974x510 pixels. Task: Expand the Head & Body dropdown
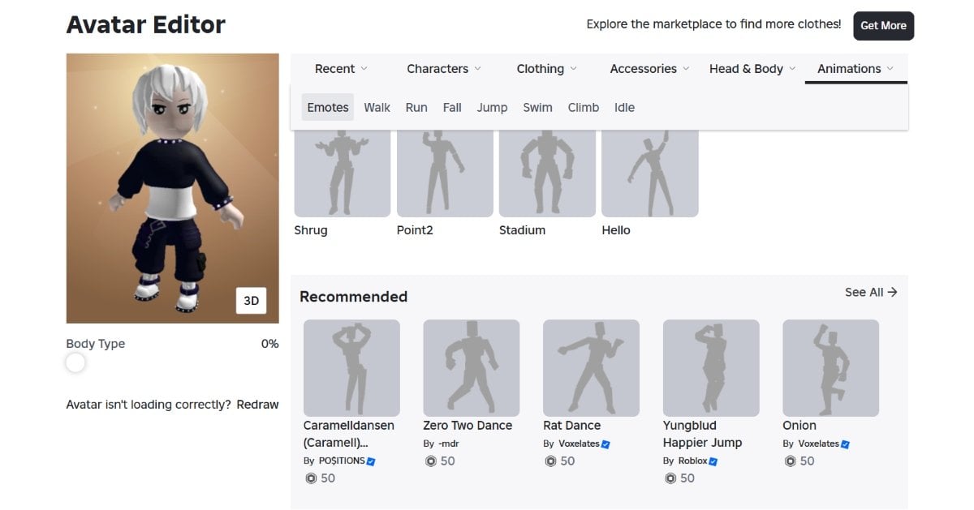[x=752, y=69]
